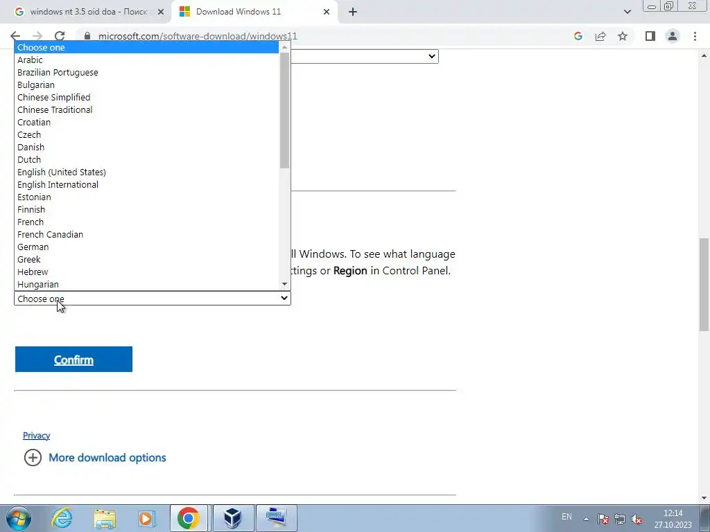Image resolution: width=710 pixels, height=532 pixels.
Task: Show hidden tray icons arrow
Action: [586, 519]
